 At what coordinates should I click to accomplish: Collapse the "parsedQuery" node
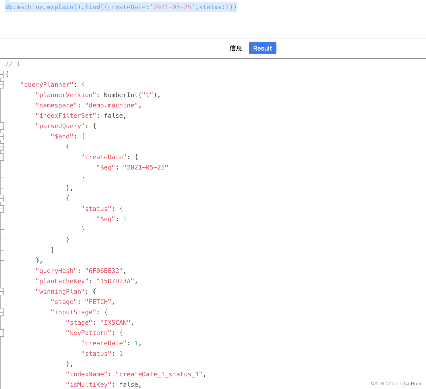point(2,126)
